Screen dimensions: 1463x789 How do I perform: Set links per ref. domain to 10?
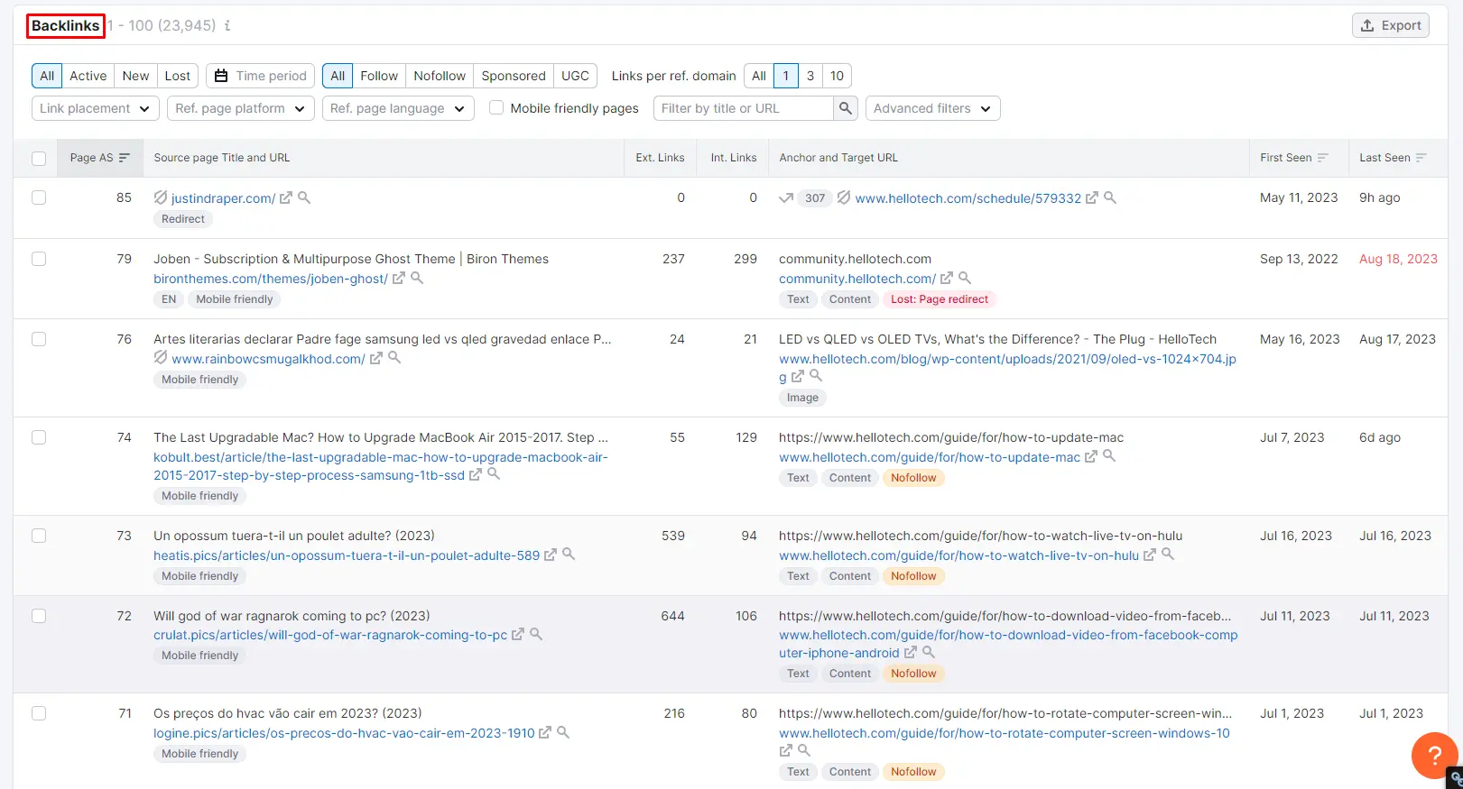838,76
